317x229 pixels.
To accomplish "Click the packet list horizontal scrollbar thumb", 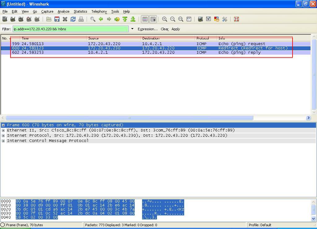I will tap(129, 118).
